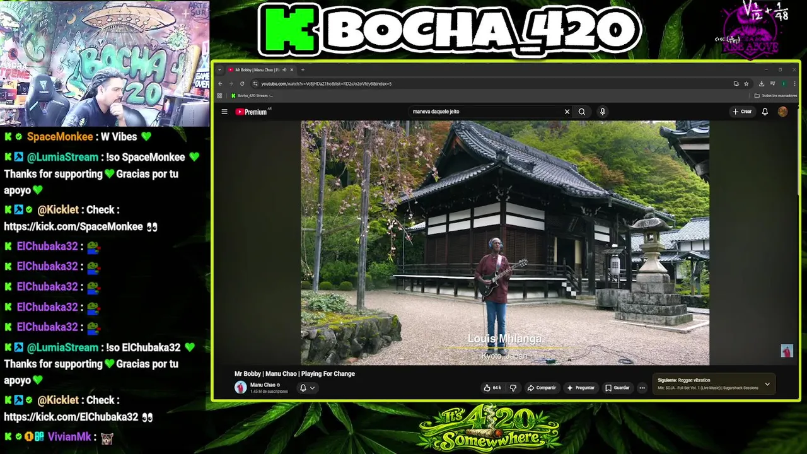Open the YouTube hamburger guide menu
807x454 pixels.
coord(224,112)
